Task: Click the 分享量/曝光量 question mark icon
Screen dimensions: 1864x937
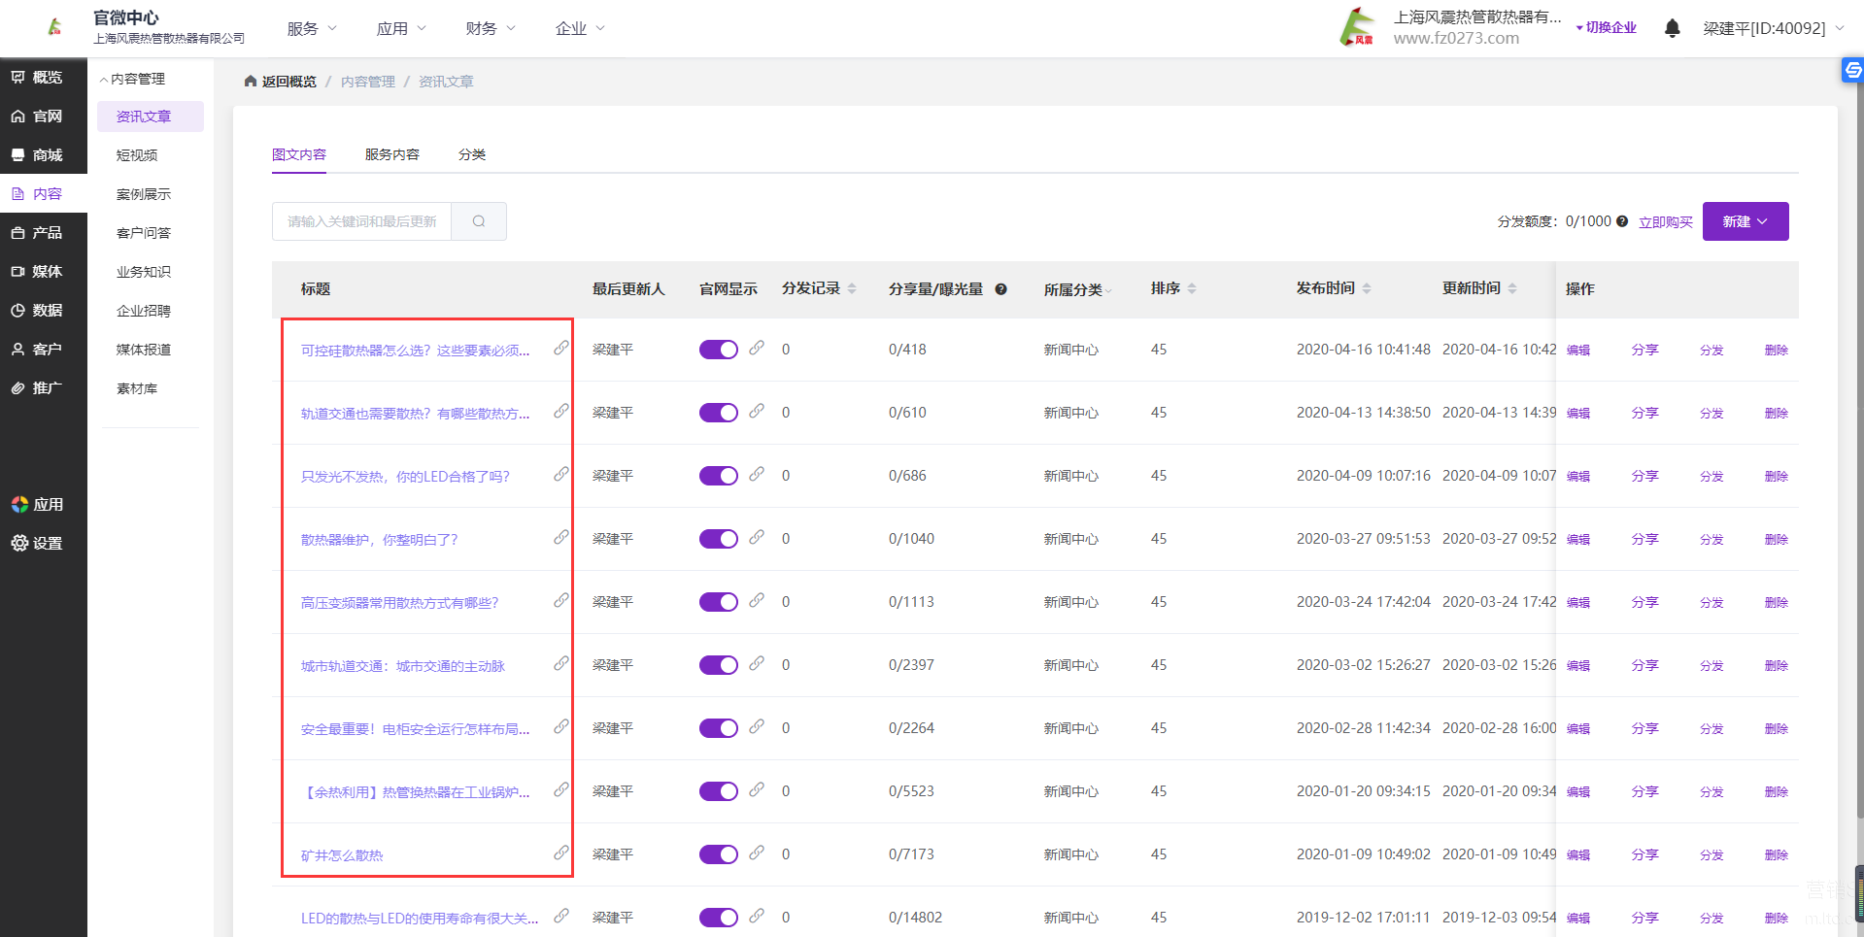Action: coord(1000,289)
